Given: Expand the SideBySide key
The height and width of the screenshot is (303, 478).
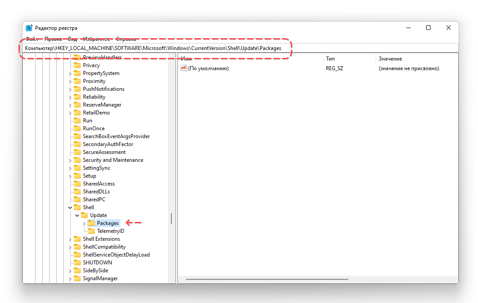Looking at the screenshot, I should [70, 271].
